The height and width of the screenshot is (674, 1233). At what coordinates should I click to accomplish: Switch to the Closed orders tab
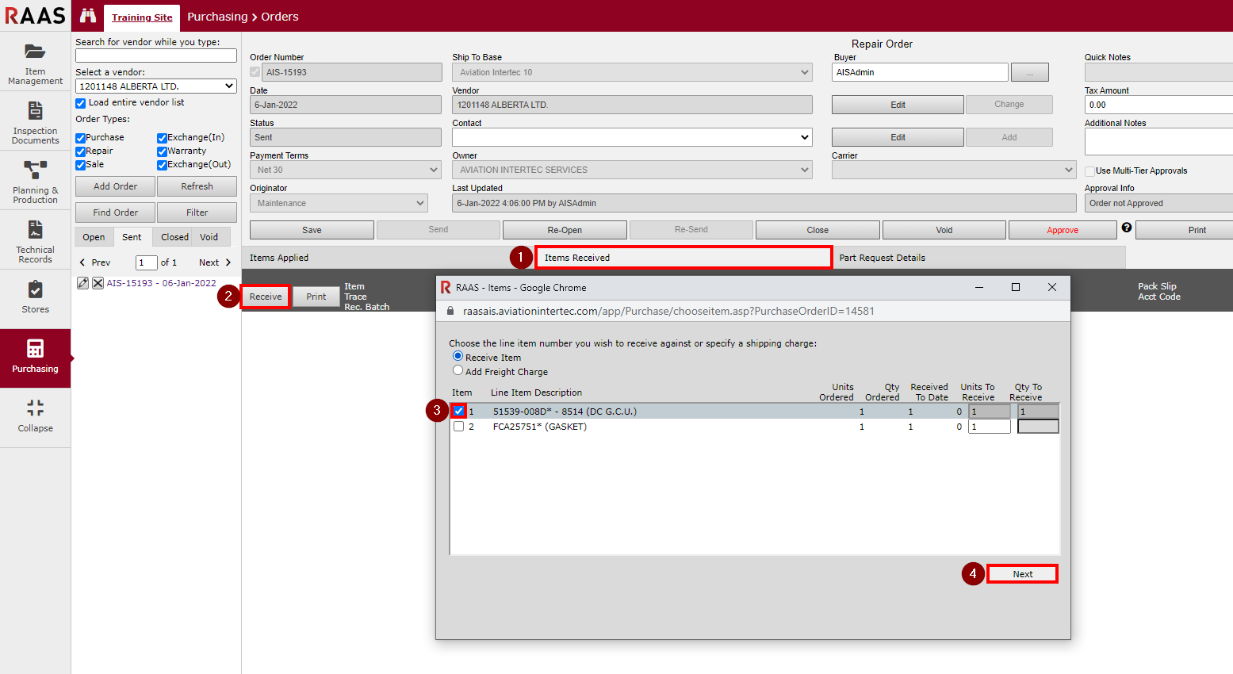coord(174,237)
